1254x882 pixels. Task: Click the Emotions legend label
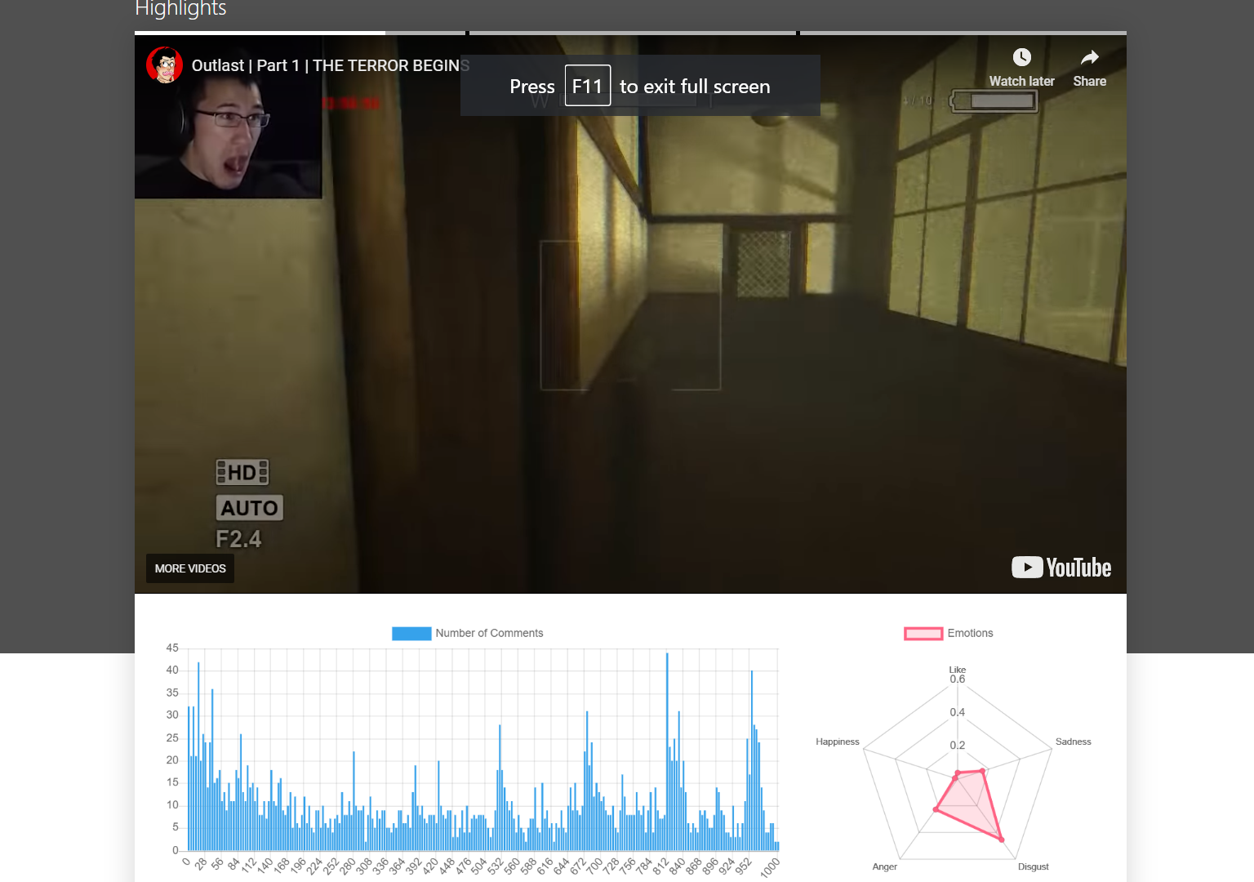[970, 634]
